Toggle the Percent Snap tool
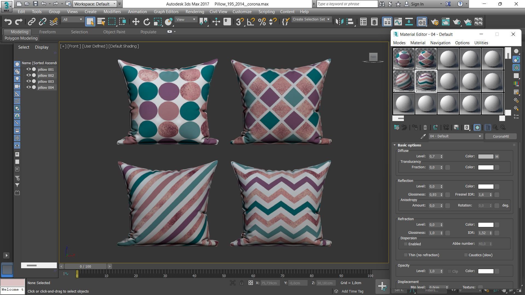The height and width of the screenshot is (295, 525). point(262,22)
